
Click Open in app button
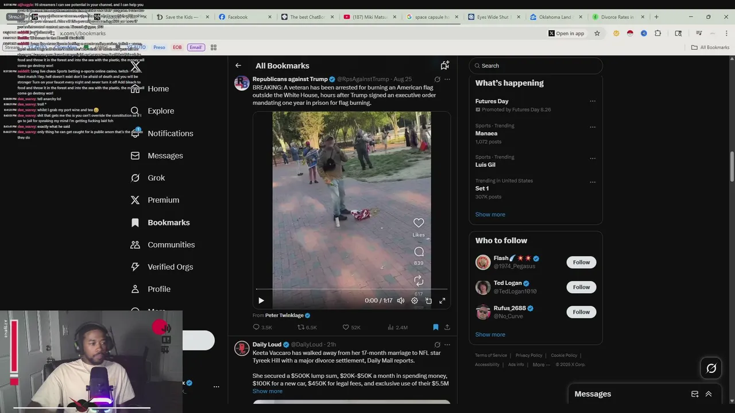[566, 33]
